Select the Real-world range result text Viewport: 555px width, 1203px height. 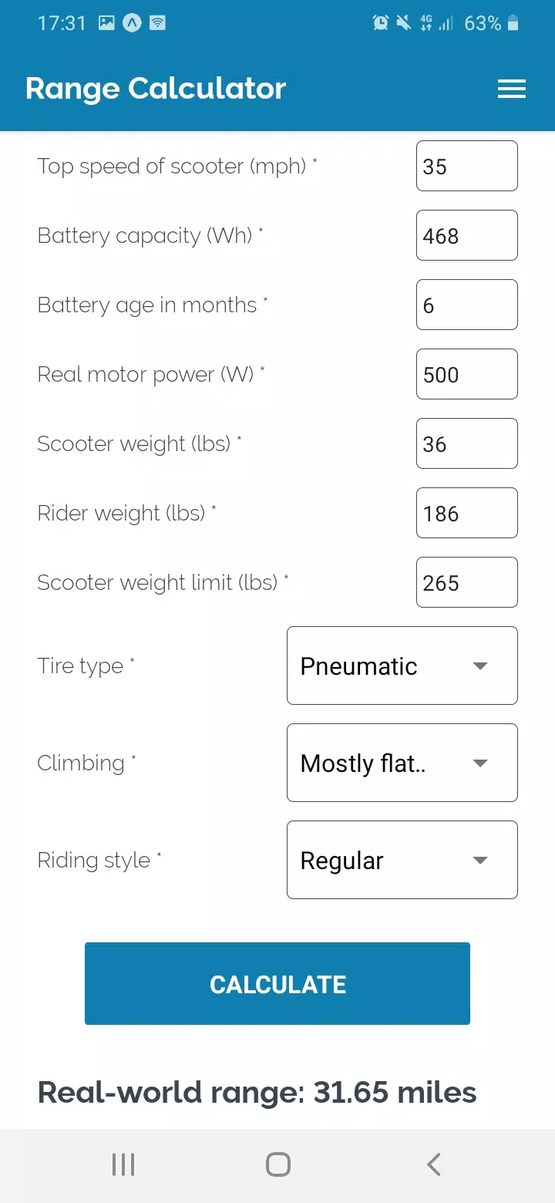[x=257, y=1093]
